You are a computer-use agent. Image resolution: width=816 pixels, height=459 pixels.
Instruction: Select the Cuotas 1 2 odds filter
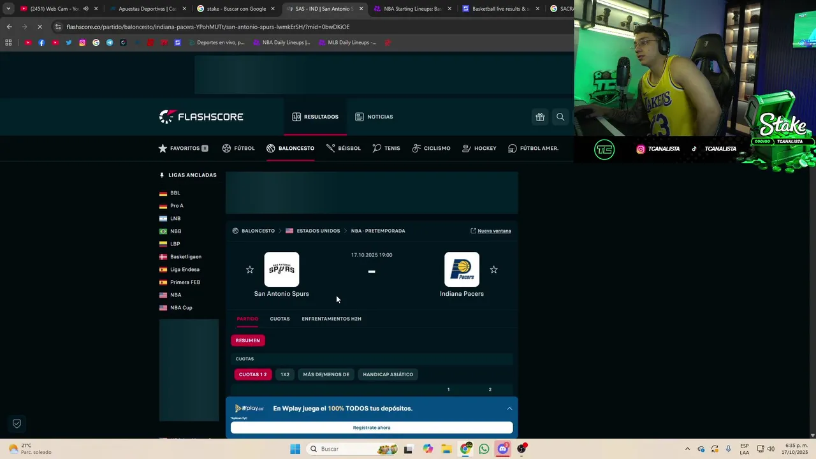click(x=253, y=374)
